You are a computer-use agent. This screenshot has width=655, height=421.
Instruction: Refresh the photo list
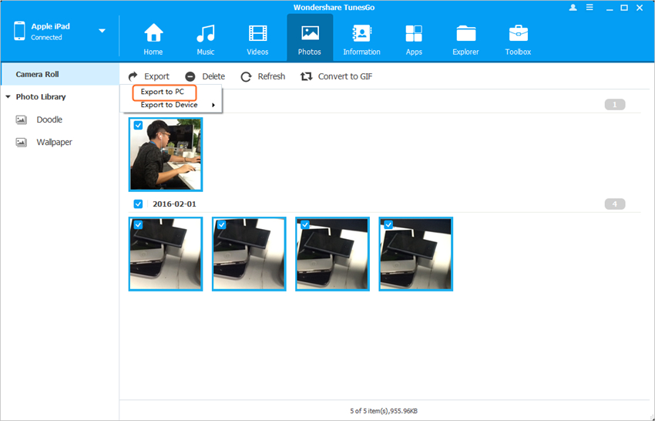263,76
